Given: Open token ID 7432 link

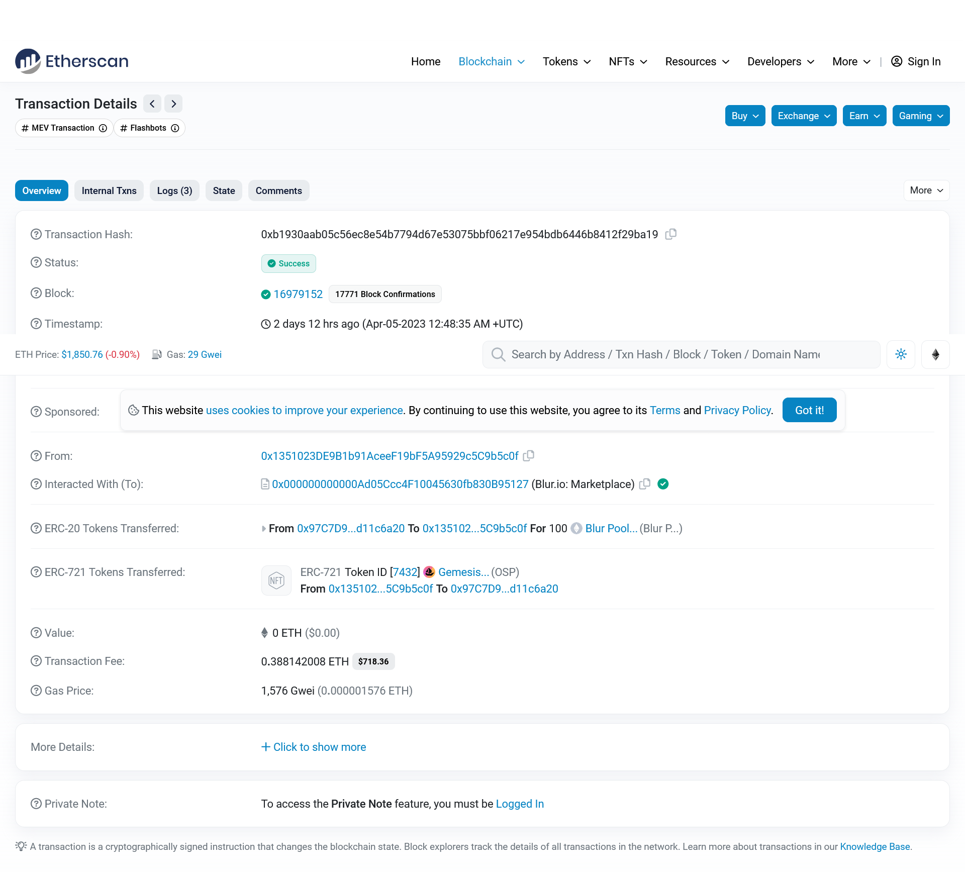Looking at the screenshot, I should [x=405, y=572].
